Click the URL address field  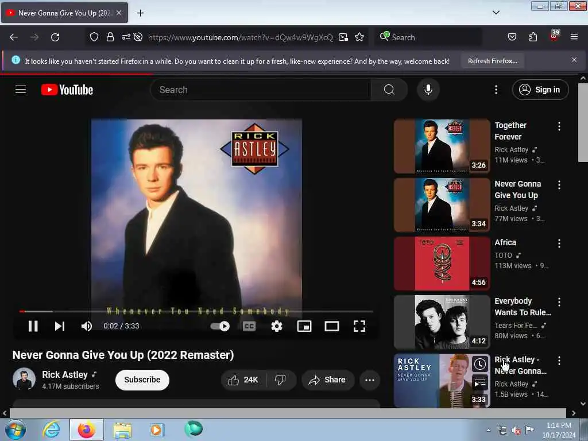pyautogui.click(x=241, y=37)
